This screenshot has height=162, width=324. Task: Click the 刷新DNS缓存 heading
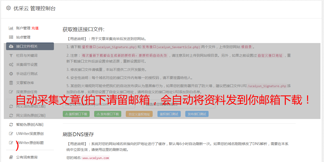[78, 134]
